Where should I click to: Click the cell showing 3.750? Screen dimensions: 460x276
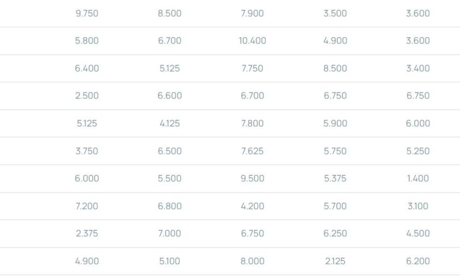click(87, 151)
